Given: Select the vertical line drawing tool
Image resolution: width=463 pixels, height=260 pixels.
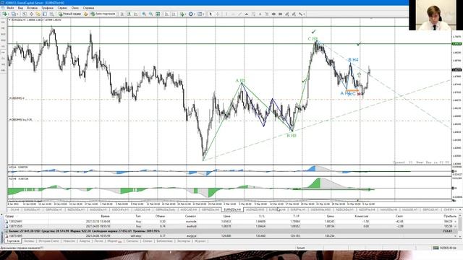Looking at the screenshot, I should 226,14.
